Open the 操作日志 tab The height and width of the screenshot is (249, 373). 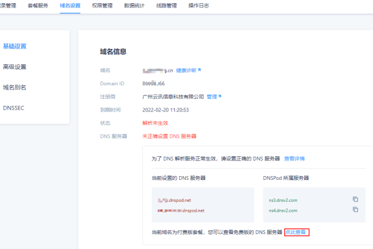pos(198,6)
